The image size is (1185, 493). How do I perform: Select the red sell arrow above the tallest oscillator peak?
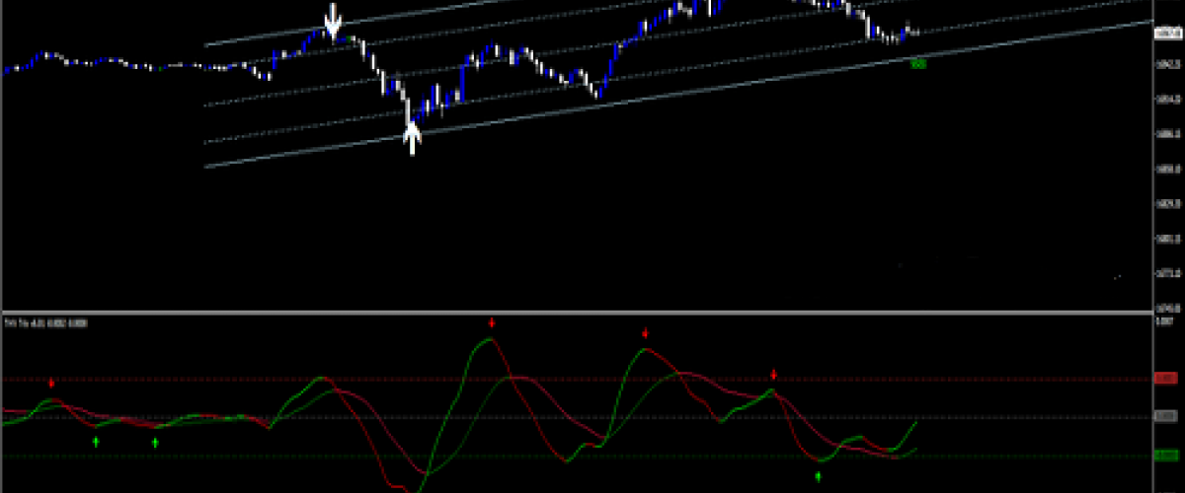tap(492, 322)
